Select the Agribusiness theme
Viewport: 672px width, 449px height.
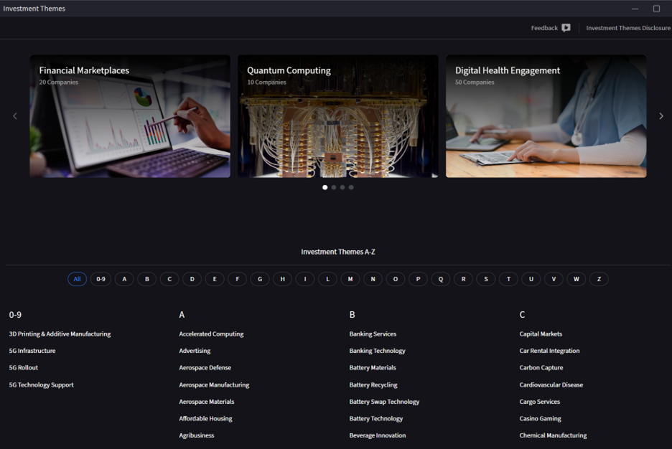[x=196, y=435]
